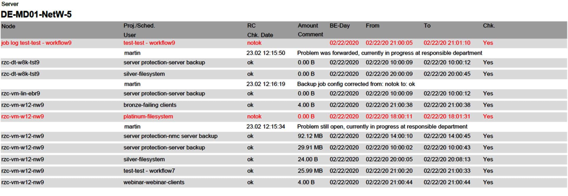Click the webinar-webinar-clients schedule entry
Screen dimensions: 568x196
pos(154,182)
